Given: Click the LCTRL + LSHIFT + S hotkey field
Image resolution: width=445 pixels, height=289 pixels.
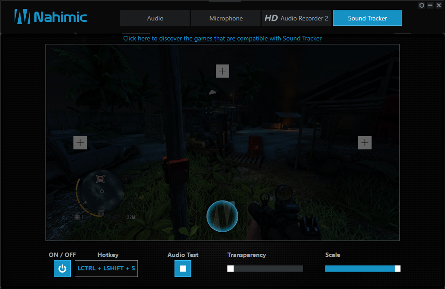Looking at the screenshot, I should pyautogui.click(x=106, y=269).
